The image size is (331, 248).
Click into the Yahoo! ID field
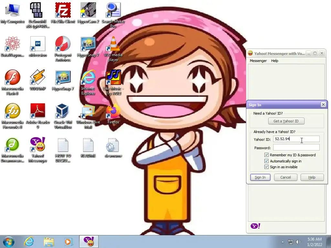pyautogui.click(x=296, y=139)
